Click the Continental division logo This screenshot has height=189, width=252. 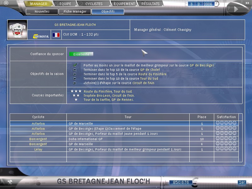tap(41, 36)
